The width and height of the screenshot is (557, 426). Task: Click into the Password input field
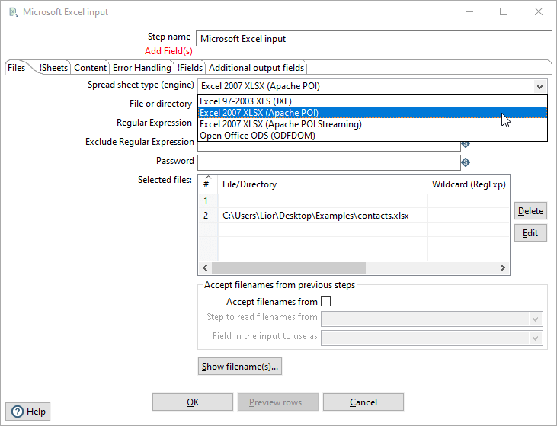pyautogui.click(x=329, y=163)
